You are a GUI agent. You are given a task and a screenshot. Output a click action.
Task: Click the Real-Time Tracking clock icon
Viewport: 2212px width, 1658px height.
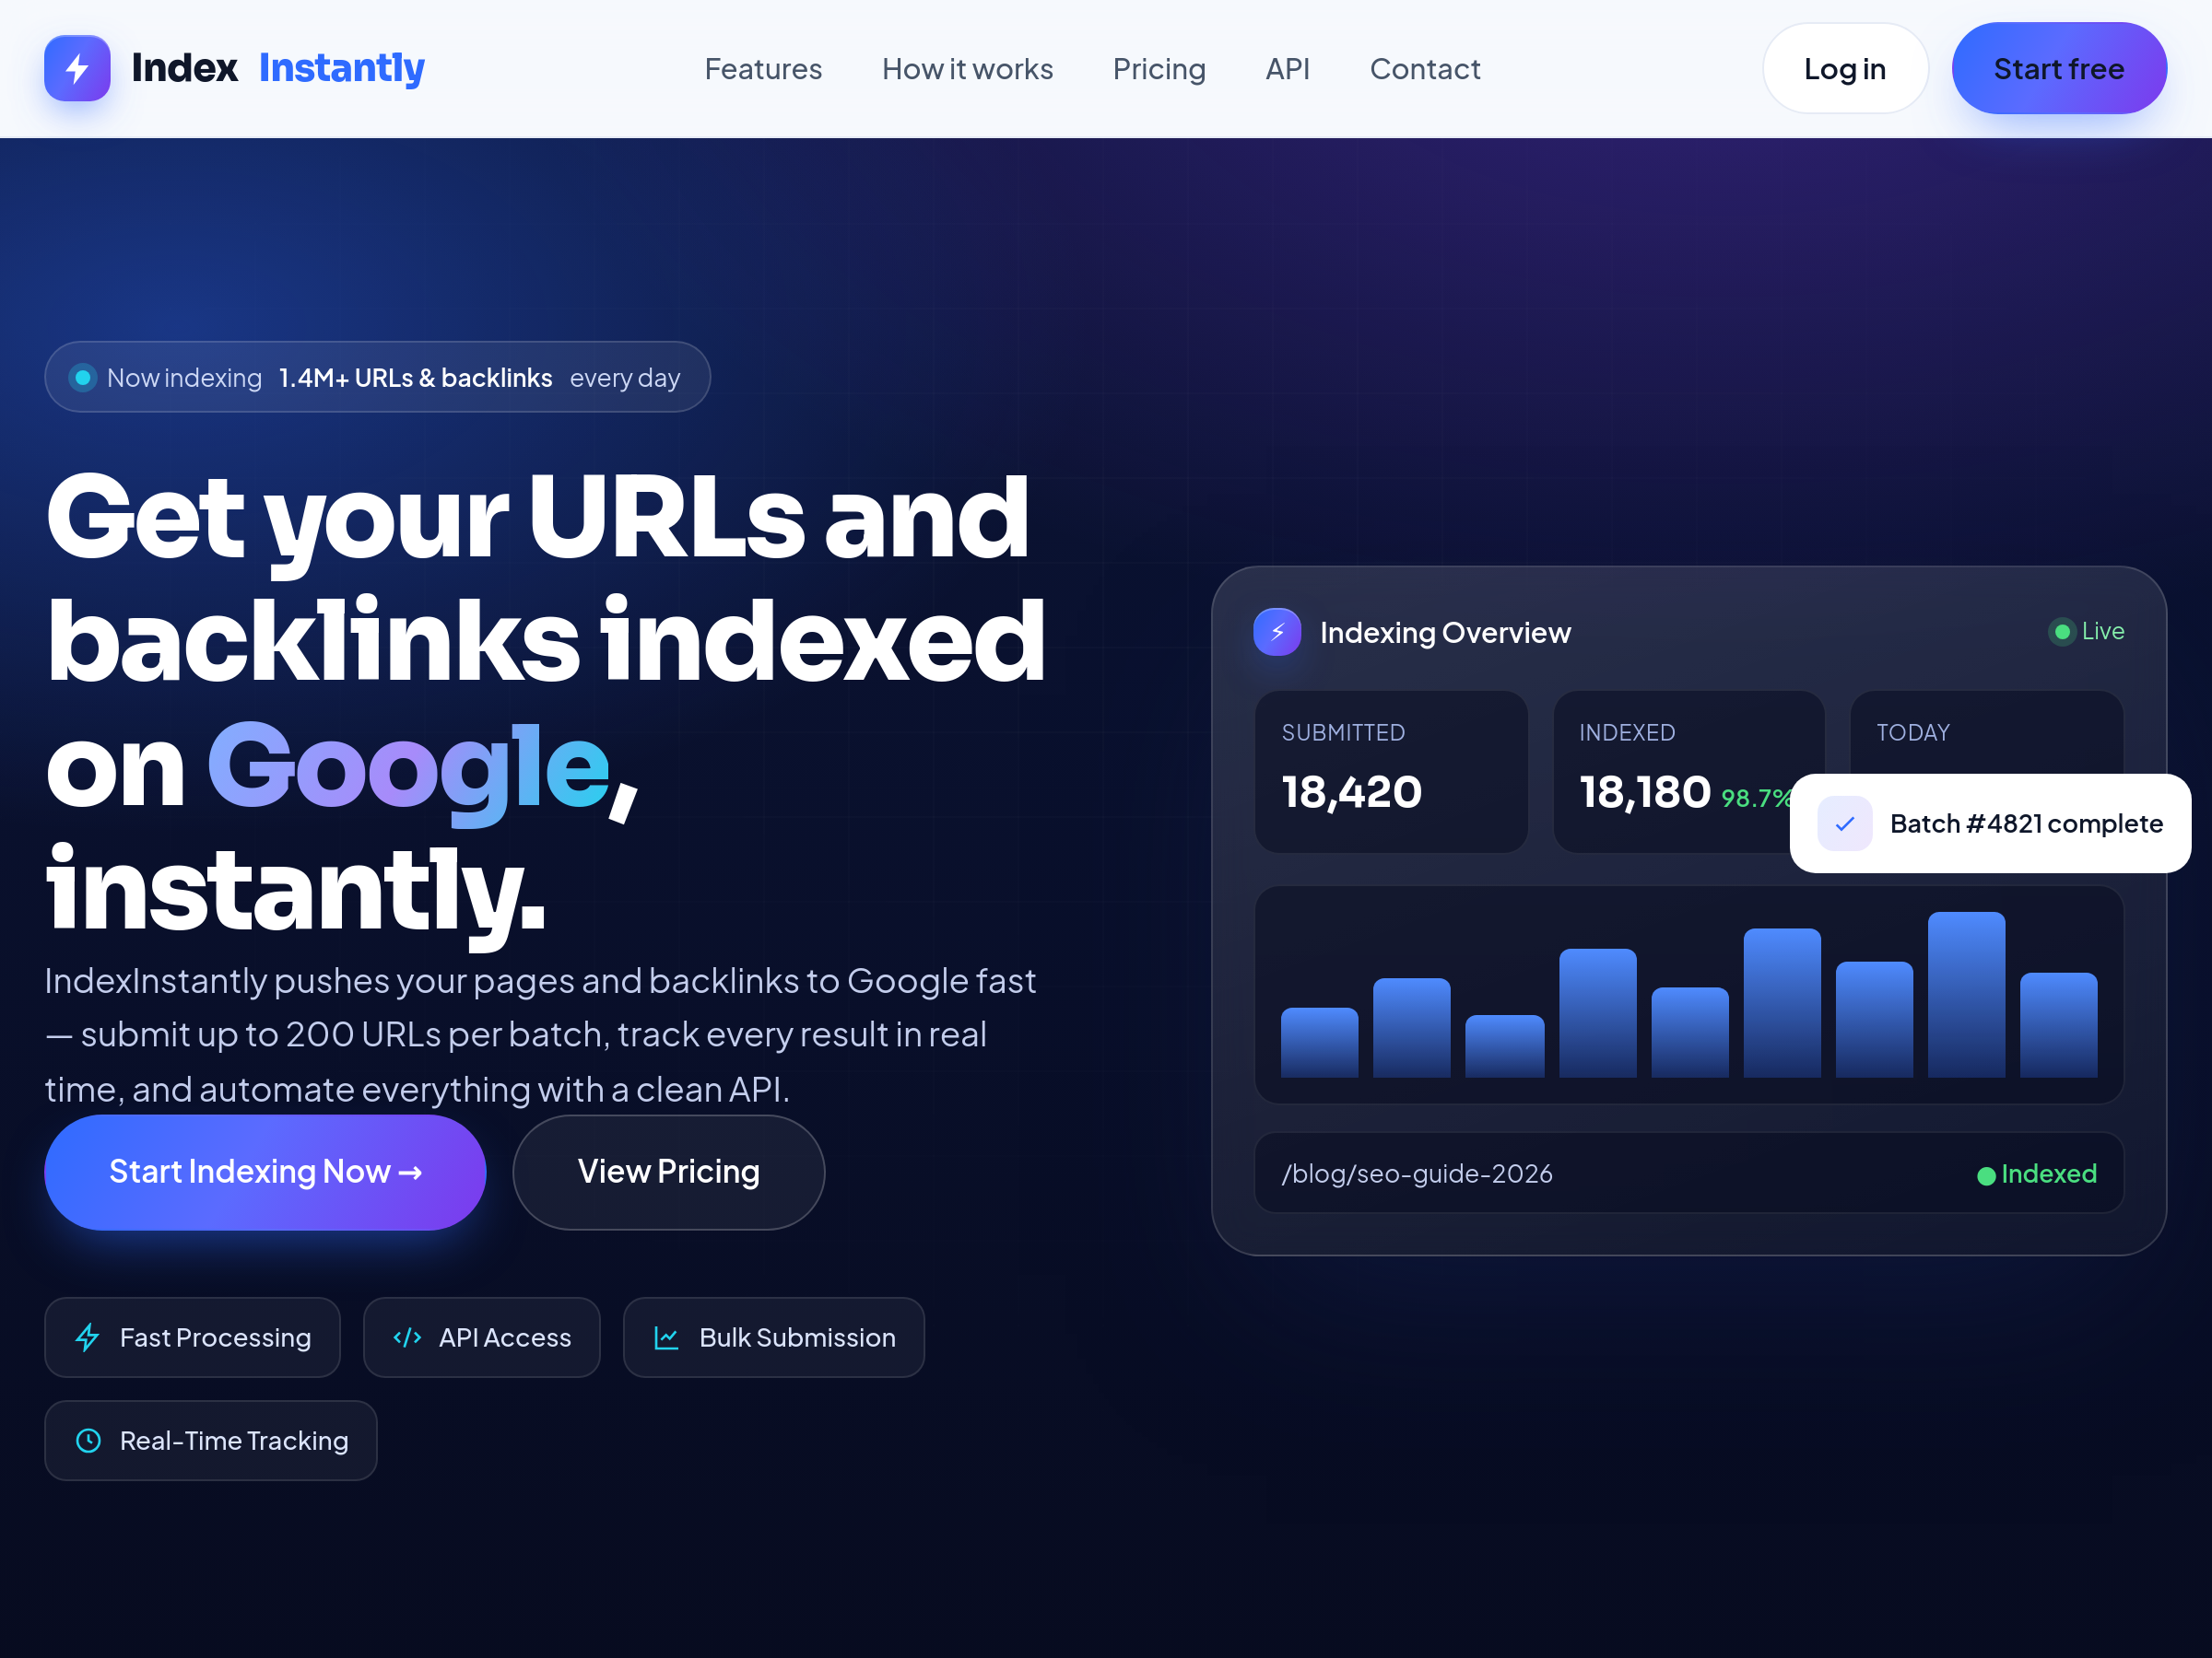89,1440
